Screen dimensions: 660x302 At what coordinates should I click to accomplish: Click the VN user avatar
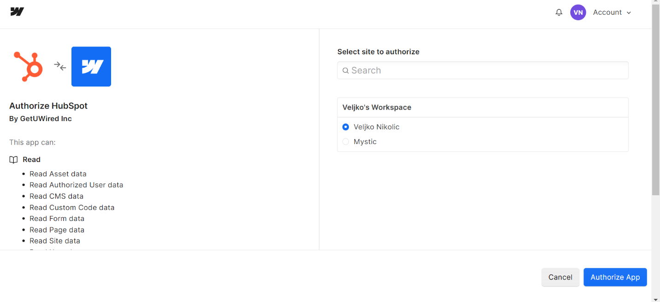tap(578, 12)
